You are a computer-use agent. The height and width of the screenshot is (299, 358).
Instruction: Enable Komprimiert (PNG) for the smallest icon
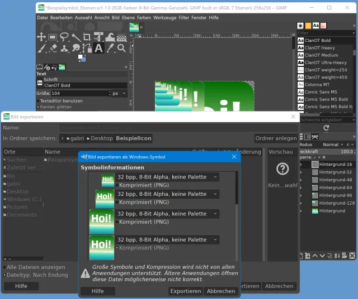coord(117,185)
